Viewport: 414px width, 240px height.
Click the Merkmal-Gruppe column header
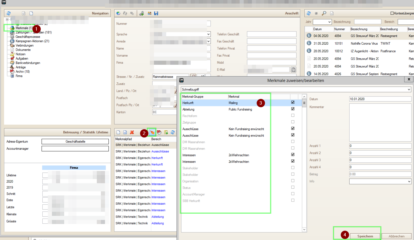tap(204, 96)
